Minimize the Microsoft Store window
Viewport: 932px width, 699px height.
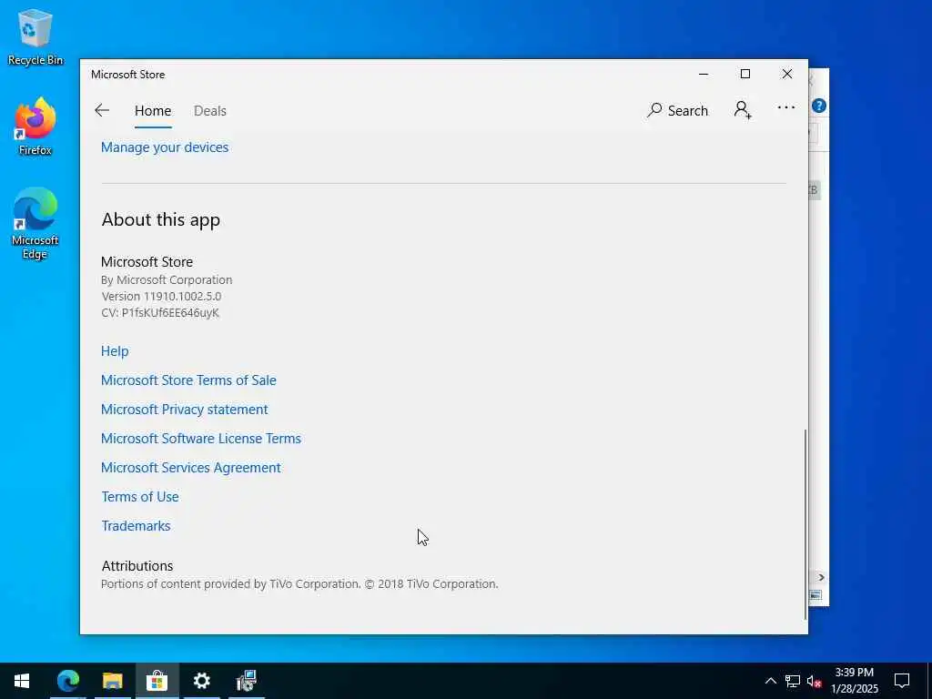pos(704,74)
